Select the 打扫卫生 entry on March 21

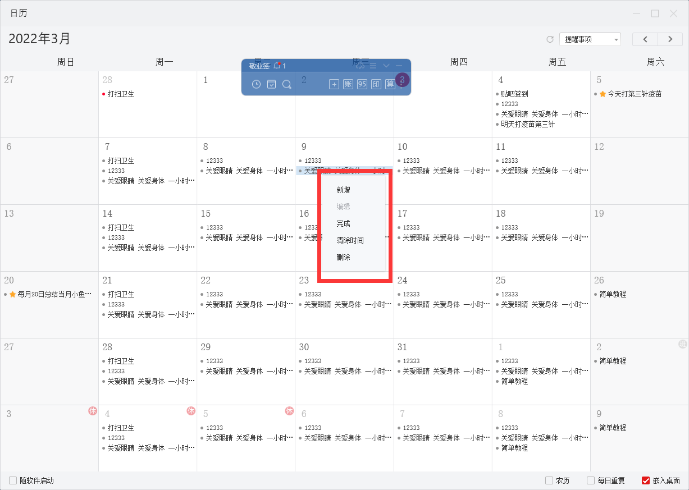coord(121,294)
